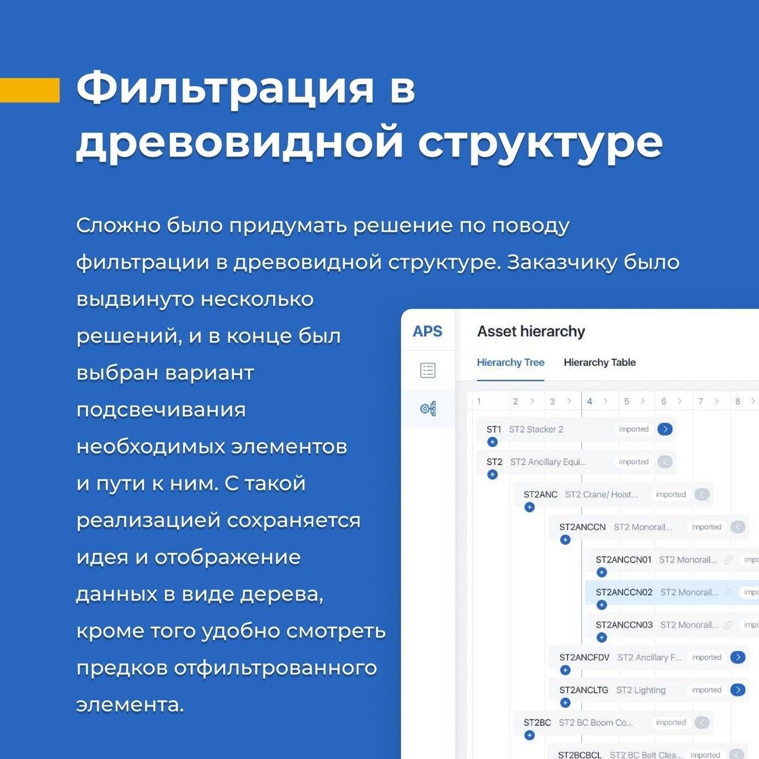Select the highlighted level 4 column header

pyautogui.click(x=600, y=401)
